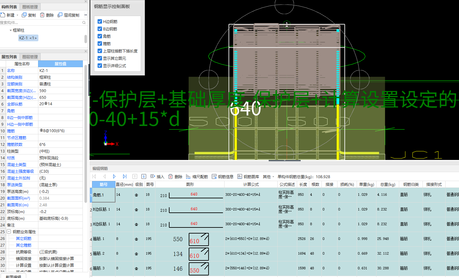Viewport: 459px width, 278px height.
Task: Toggle 角筋 checkbox in display panel
Action: point(100,36)
